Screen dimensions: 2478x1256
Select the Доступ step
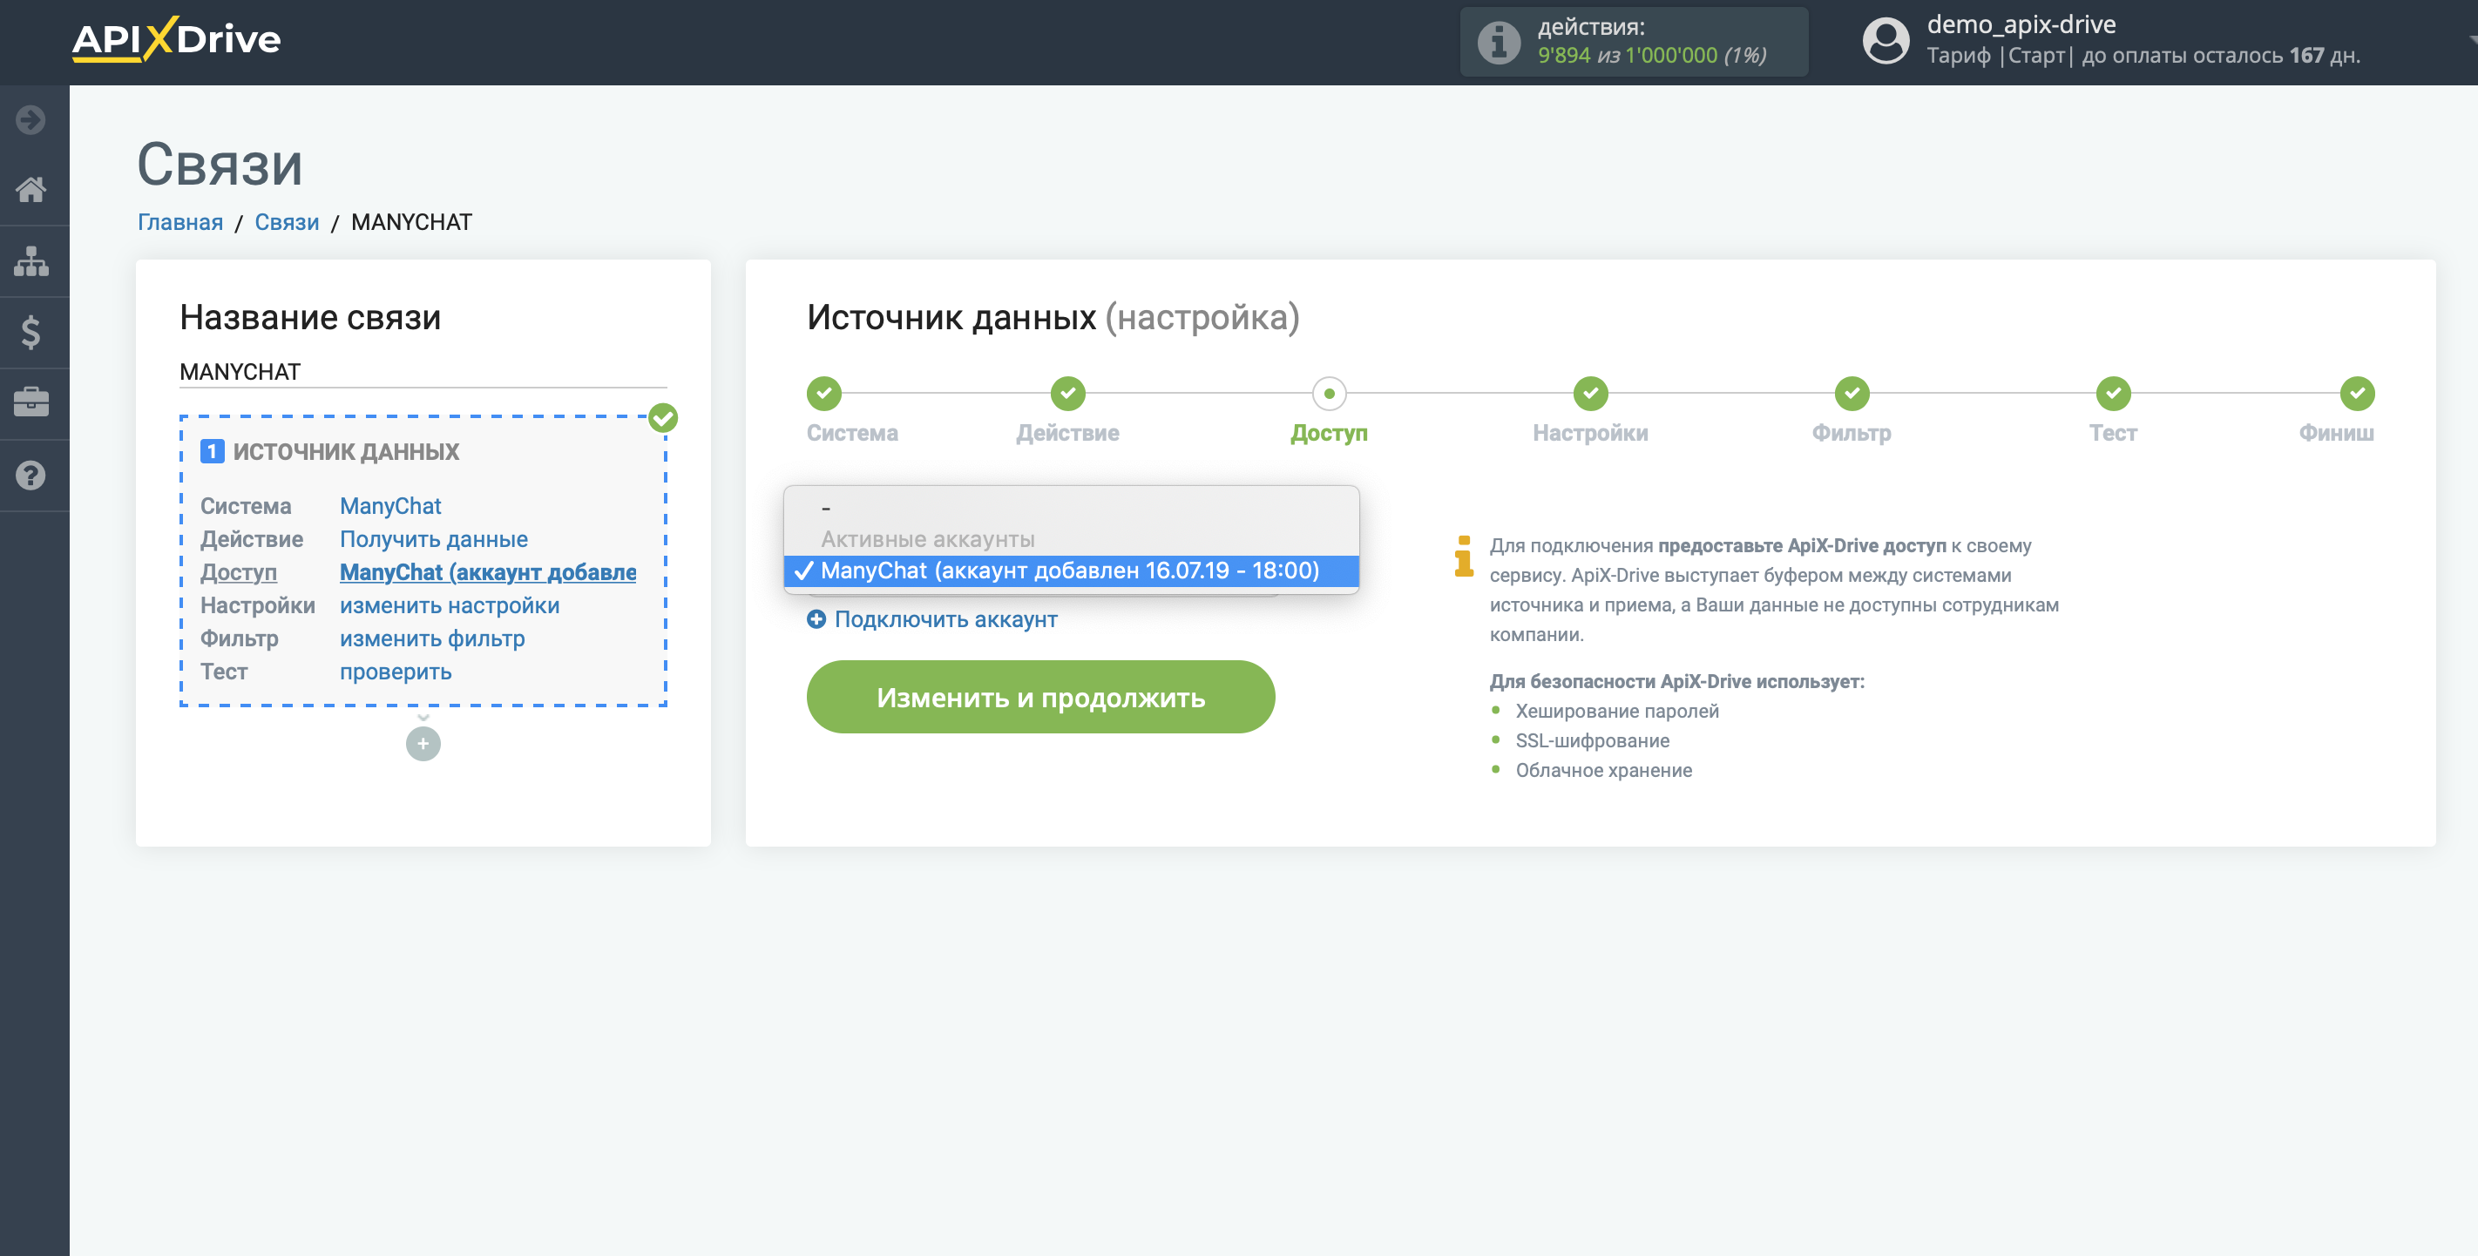(1330, 394)
